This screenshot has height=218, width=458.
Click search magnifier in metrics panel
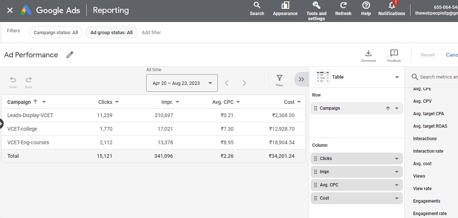(415, 77)
